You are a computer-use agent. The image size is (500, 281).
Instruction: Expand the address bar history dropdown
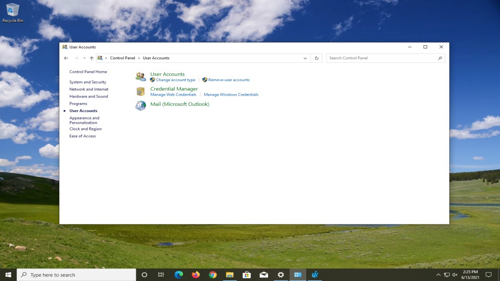[x=305, y=58]
